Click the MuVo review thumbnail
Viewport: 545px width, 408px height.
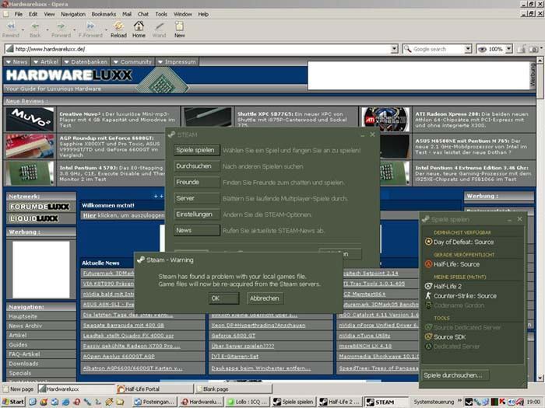coord(30,120)
